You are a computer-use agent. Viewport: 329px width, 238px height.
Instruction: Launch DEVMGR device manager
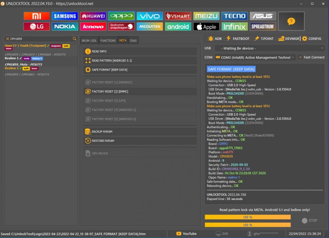[289, 39]
